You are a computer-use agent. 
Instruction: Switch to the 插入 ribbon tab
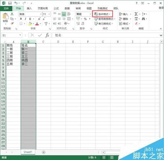(29, 9)
